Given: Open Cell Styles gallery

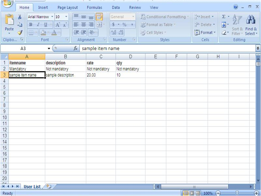Looking at the screenshot, I should (x=153, y=32).
